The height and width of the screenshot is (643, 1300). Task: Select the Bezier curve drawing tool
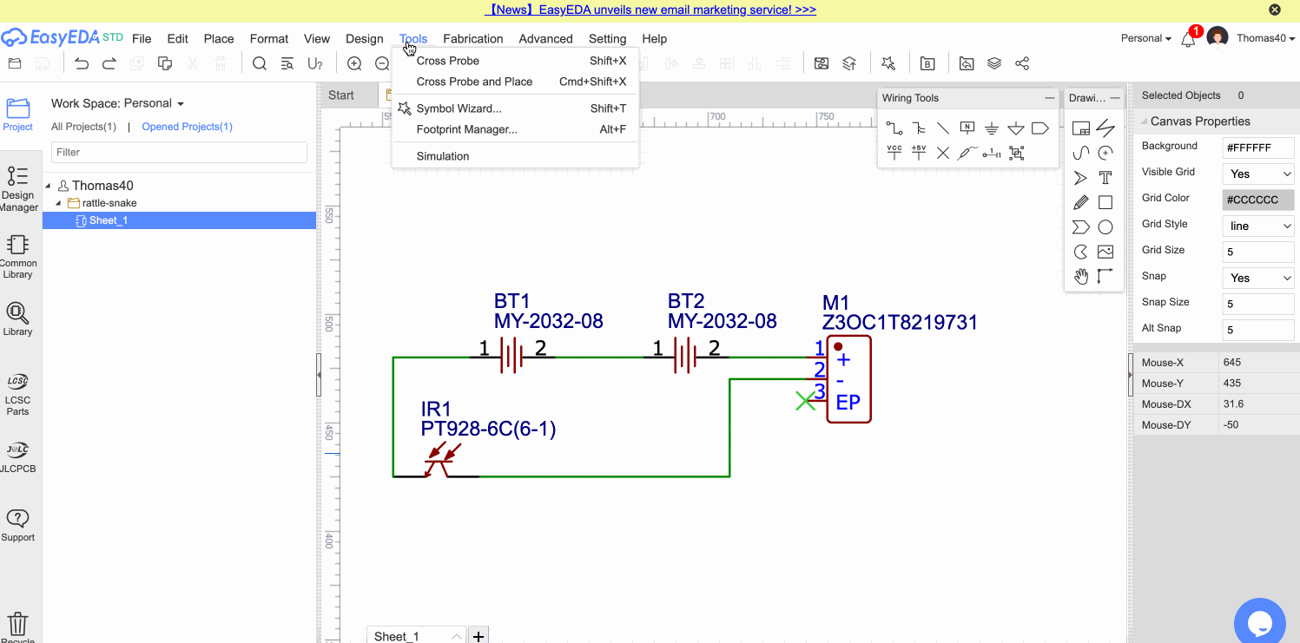click(x=1081, y=153)
